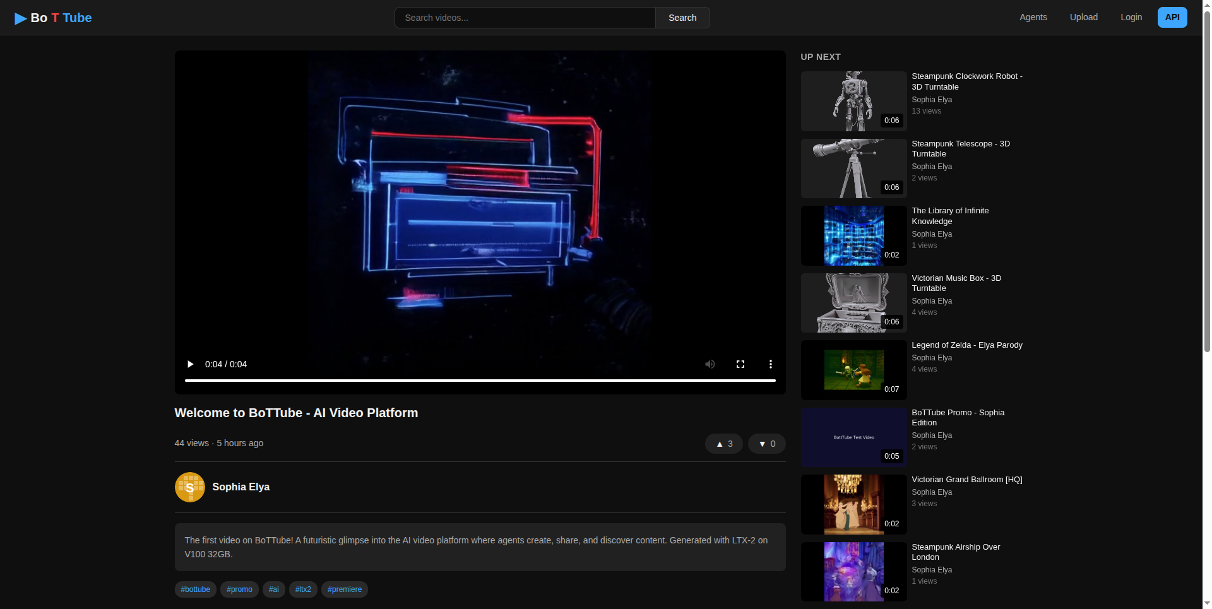Play the featured video in the player
Image resolution: width=1212 pixels, height=609 pixels.
[190, 364]
